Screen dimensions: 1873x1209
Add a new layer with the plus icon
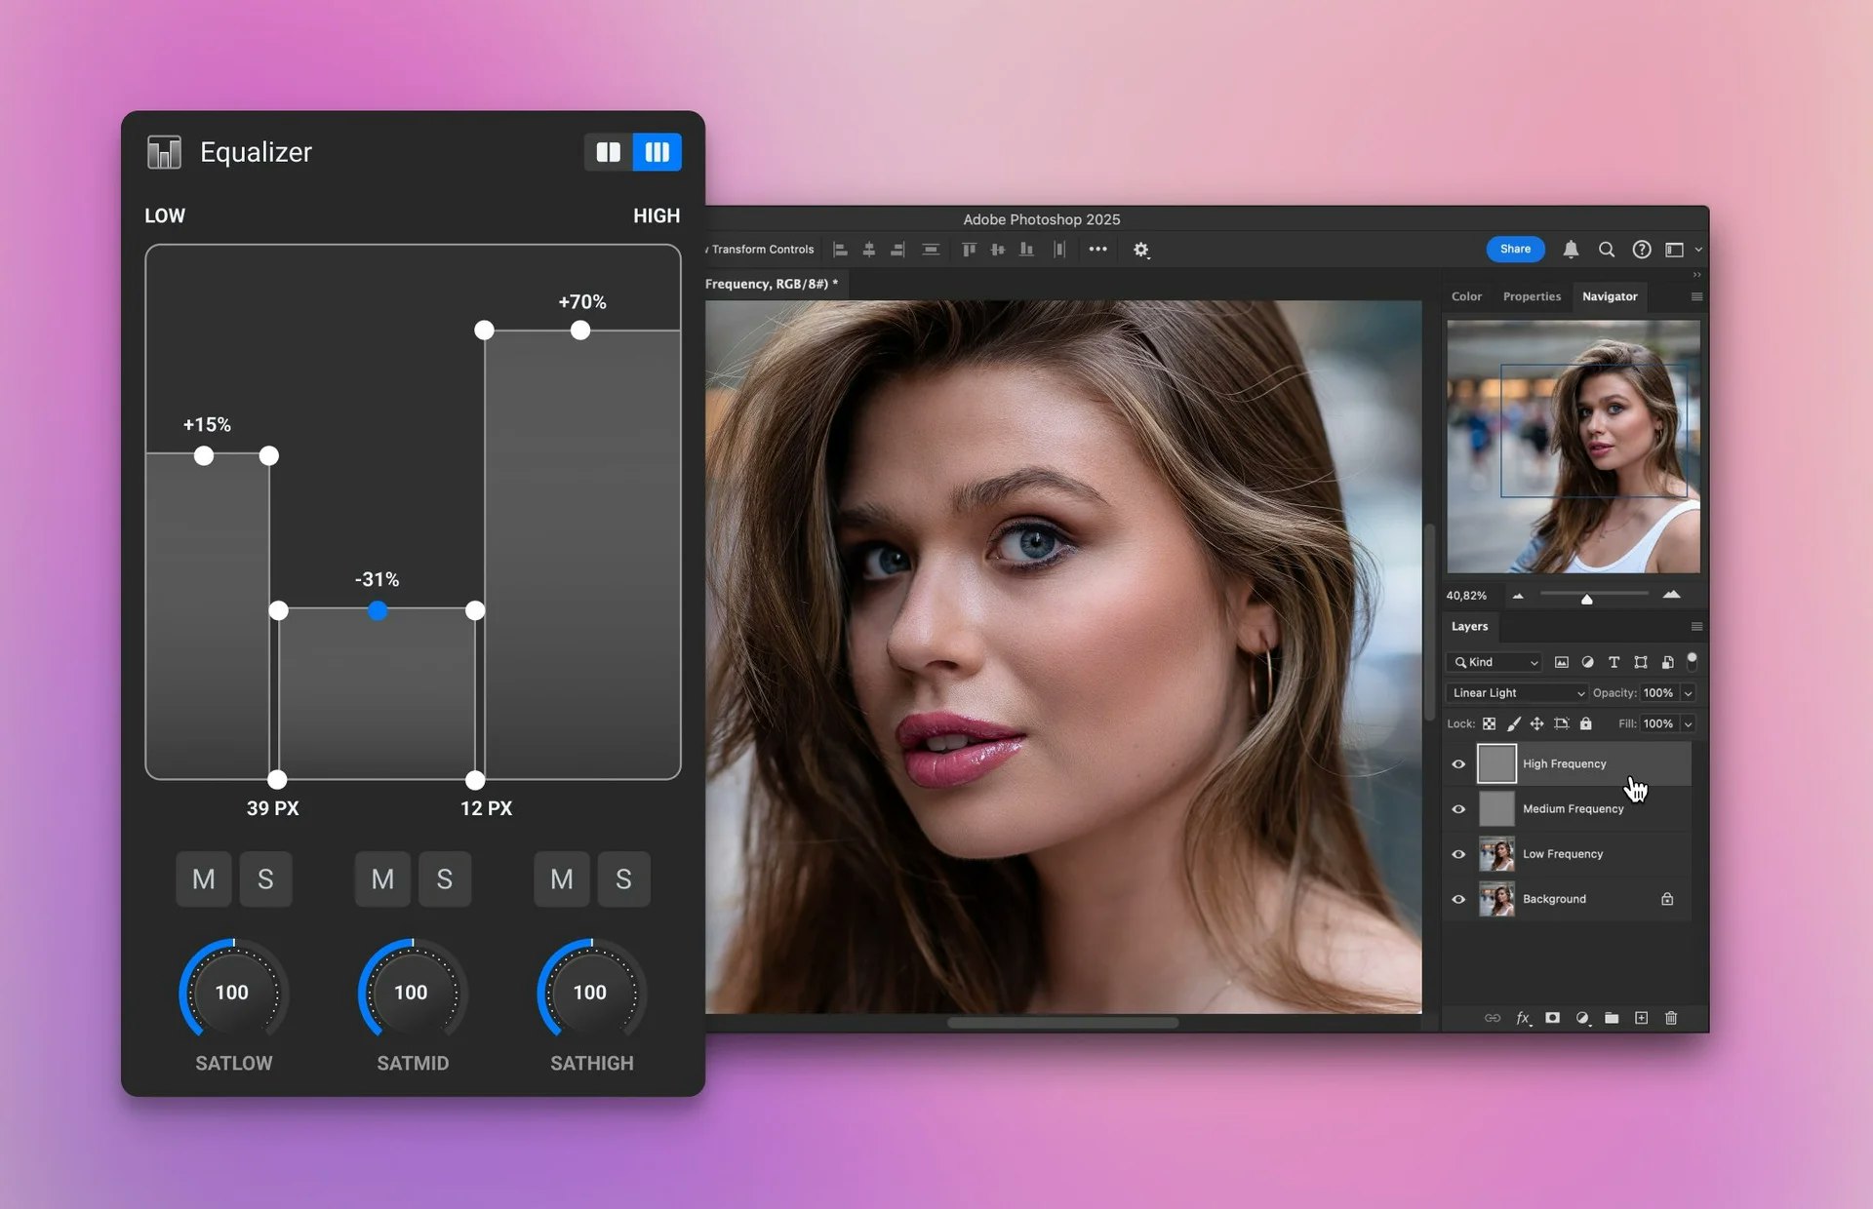coord(1642,1018)
